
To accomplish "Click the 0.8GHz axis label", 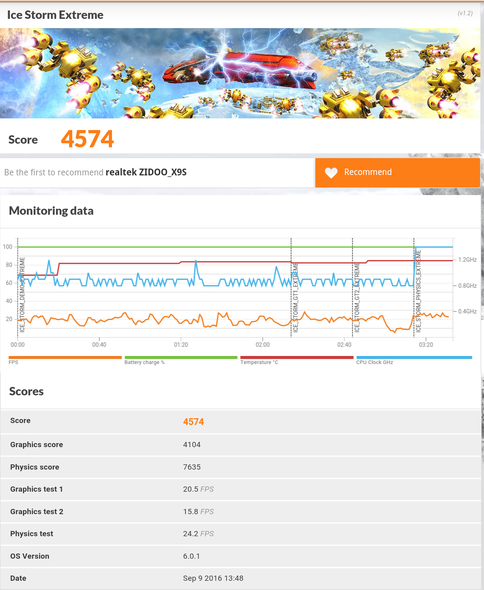I will tap(468, 286).
